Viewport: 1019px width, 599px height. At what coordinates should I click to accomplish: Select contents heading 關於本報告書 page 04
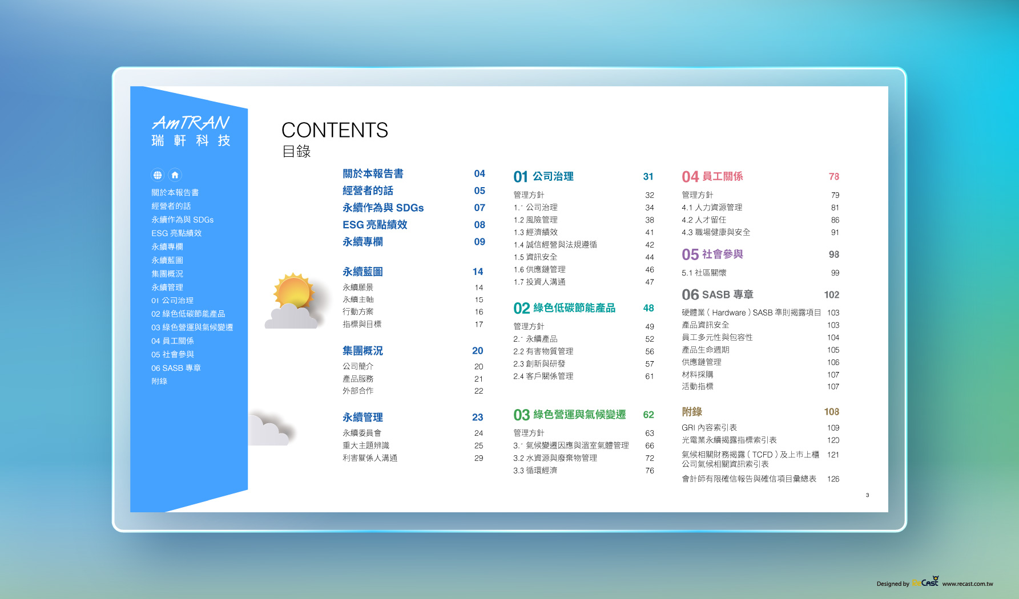point(414,173)
